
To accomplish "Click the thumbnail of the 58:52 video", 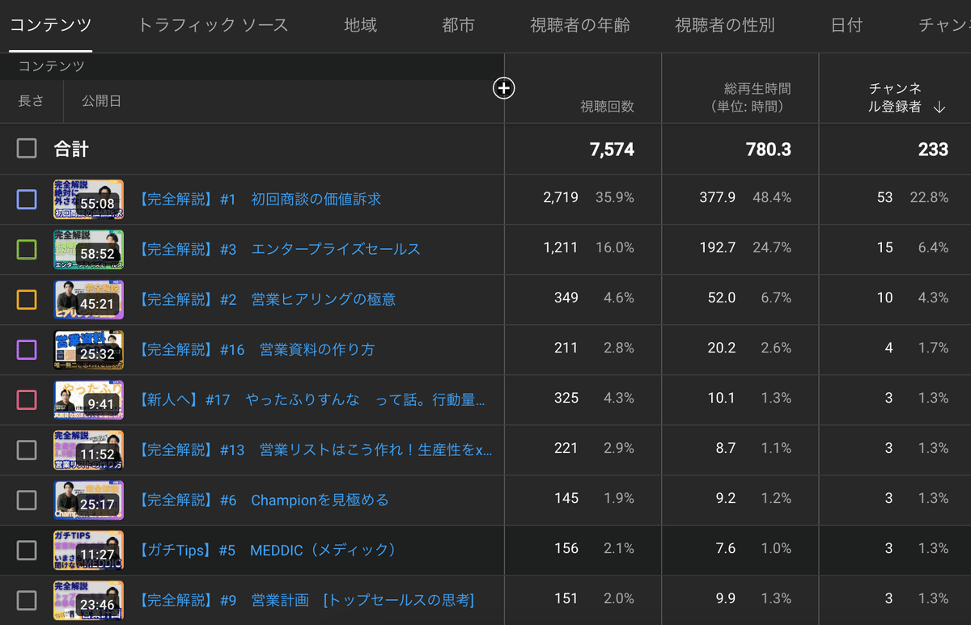I will click(x=89, y=249).
